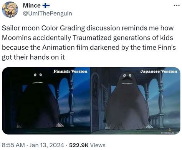Click the Finnish flag emoji beside Mince
182x150 pixels.
tap(46, 6)
